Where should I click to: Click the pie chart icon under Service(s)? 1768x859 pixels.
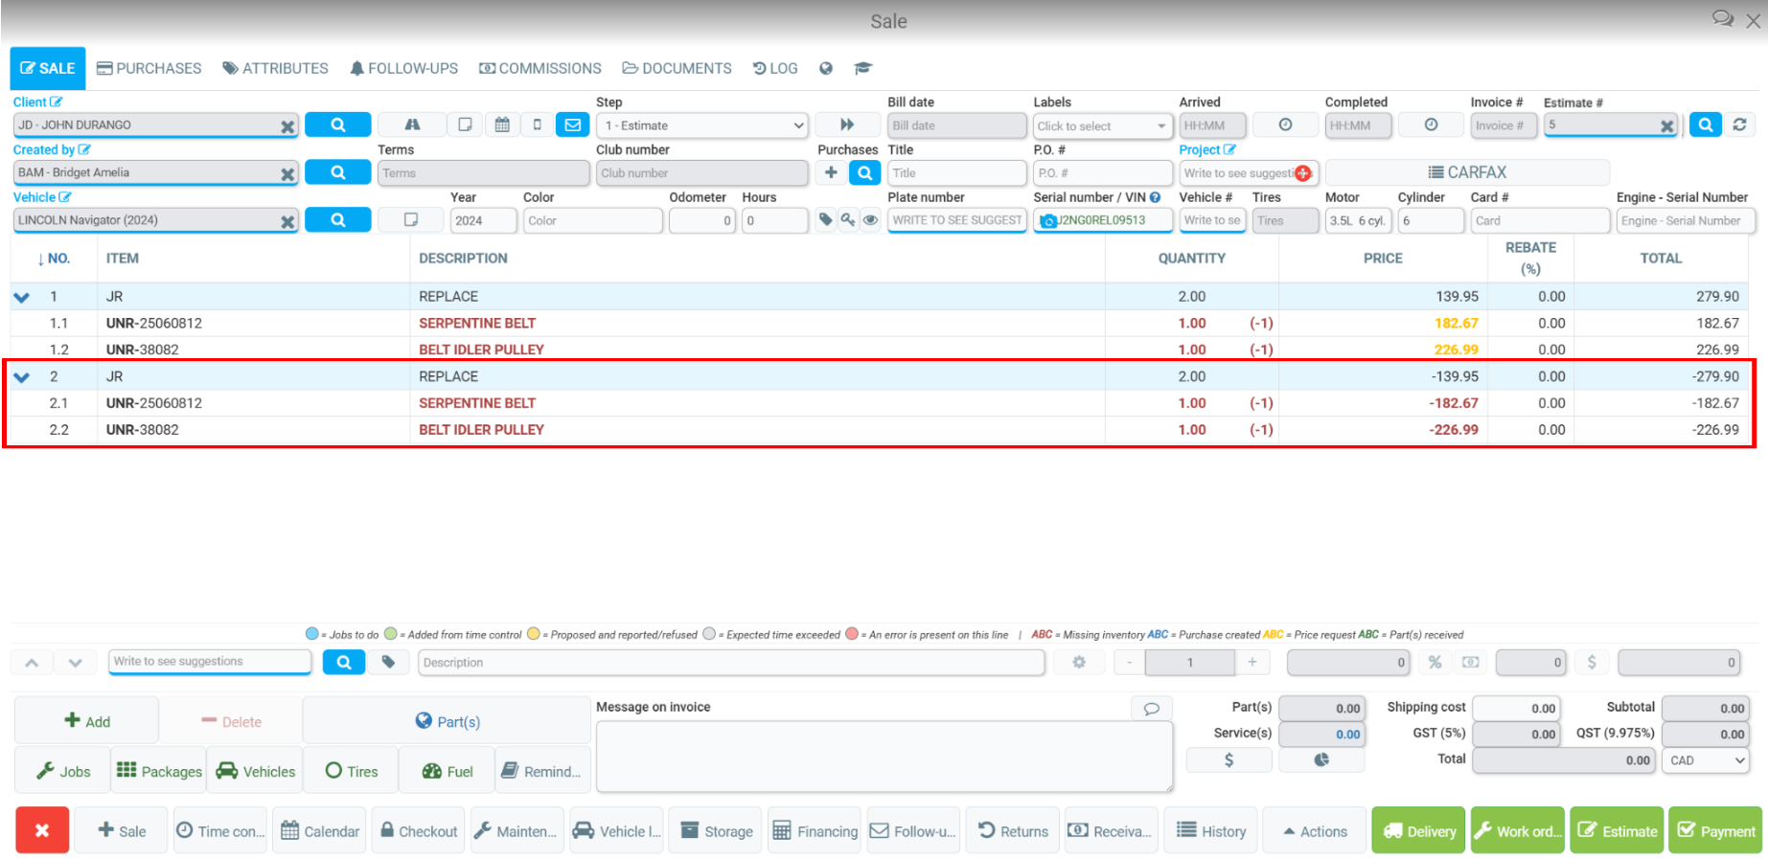click(1321, 759)
